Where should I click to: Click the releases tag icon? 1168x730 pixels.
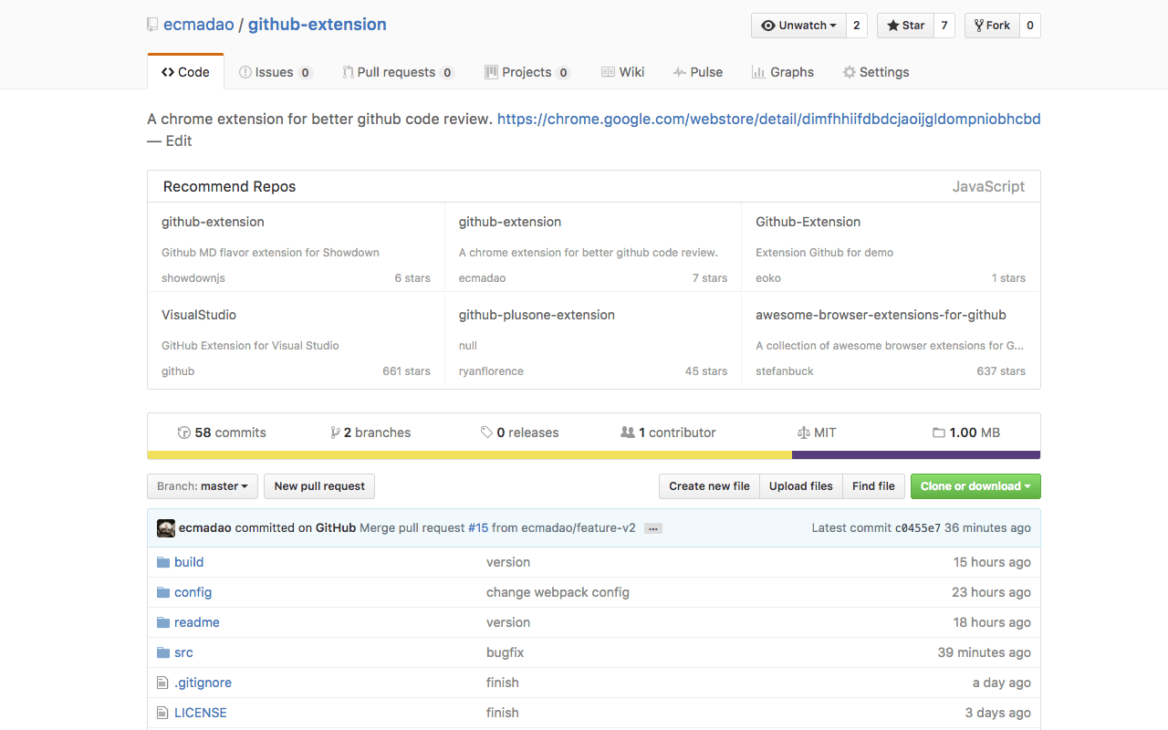[x=487, y=433]
